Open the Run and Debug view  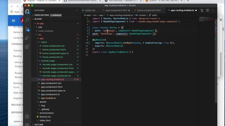27,38
